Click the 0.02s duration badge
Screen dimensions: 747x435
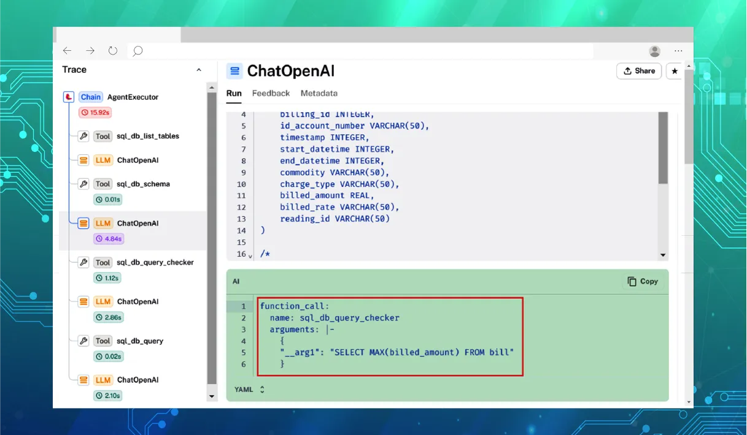click(x=108, y=356)
